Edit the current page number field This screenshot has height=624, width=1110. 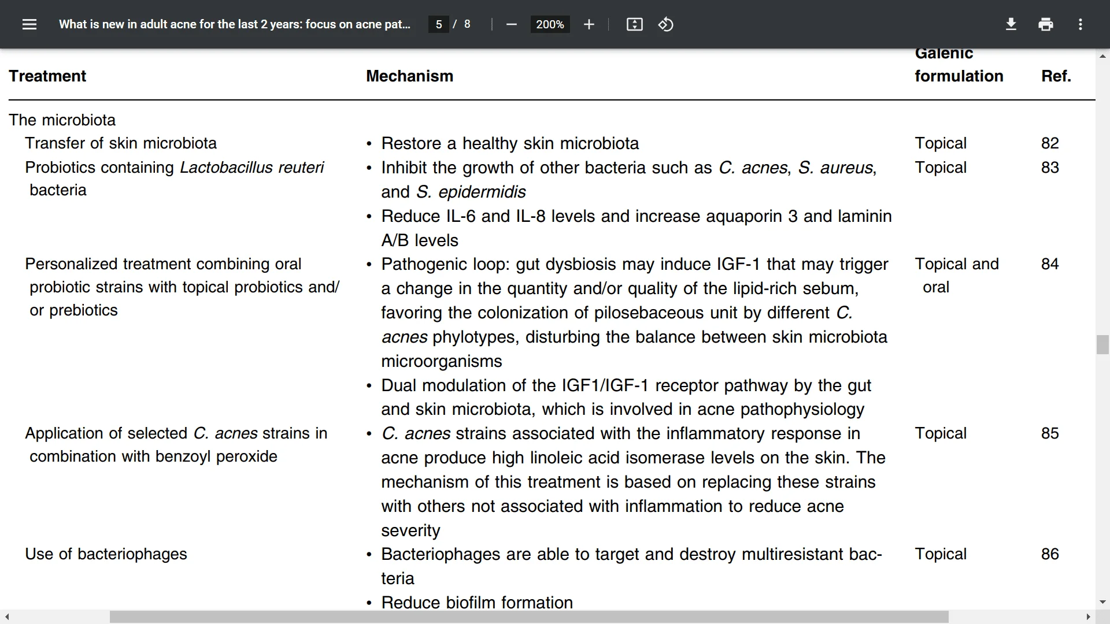pyautogui.click(x=439, y=24)
